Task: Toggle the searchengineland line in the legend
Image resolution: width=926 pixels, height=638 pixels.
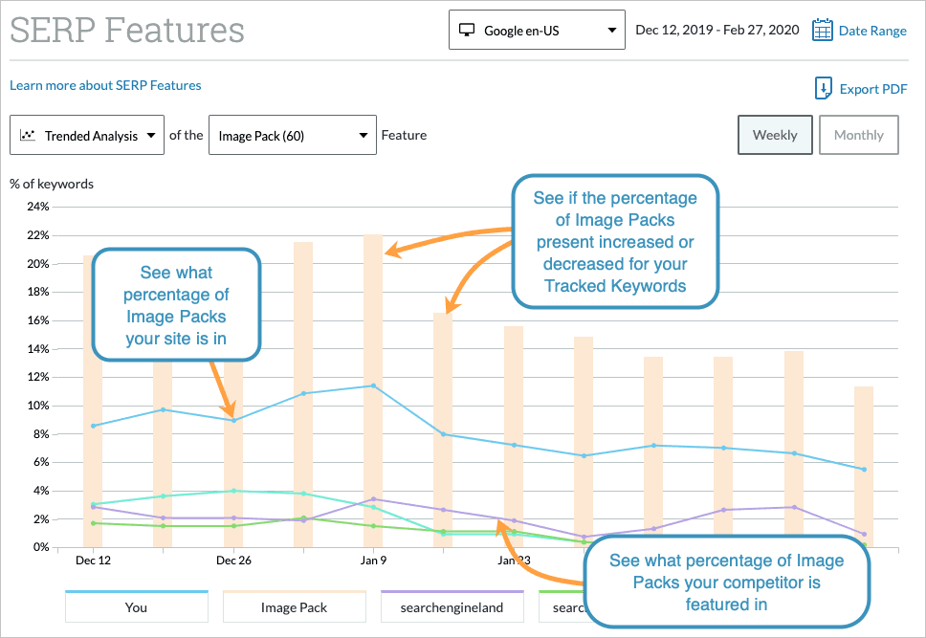Action: click(x=452, y=606)
